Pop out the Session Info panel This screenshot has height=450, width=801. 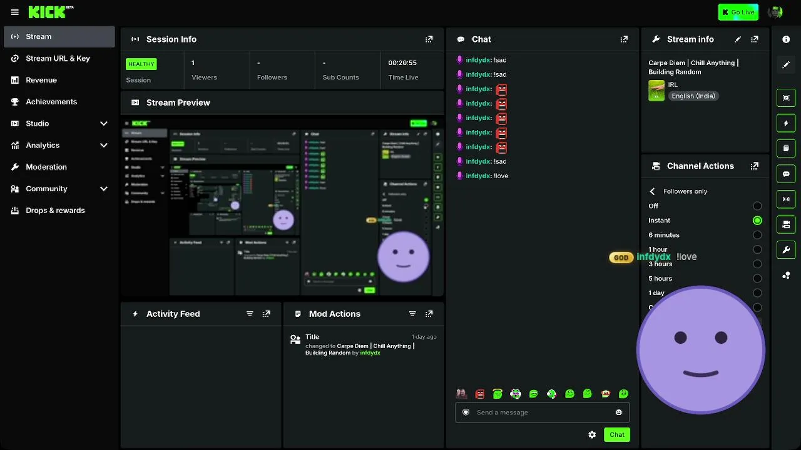coord(429,39)
